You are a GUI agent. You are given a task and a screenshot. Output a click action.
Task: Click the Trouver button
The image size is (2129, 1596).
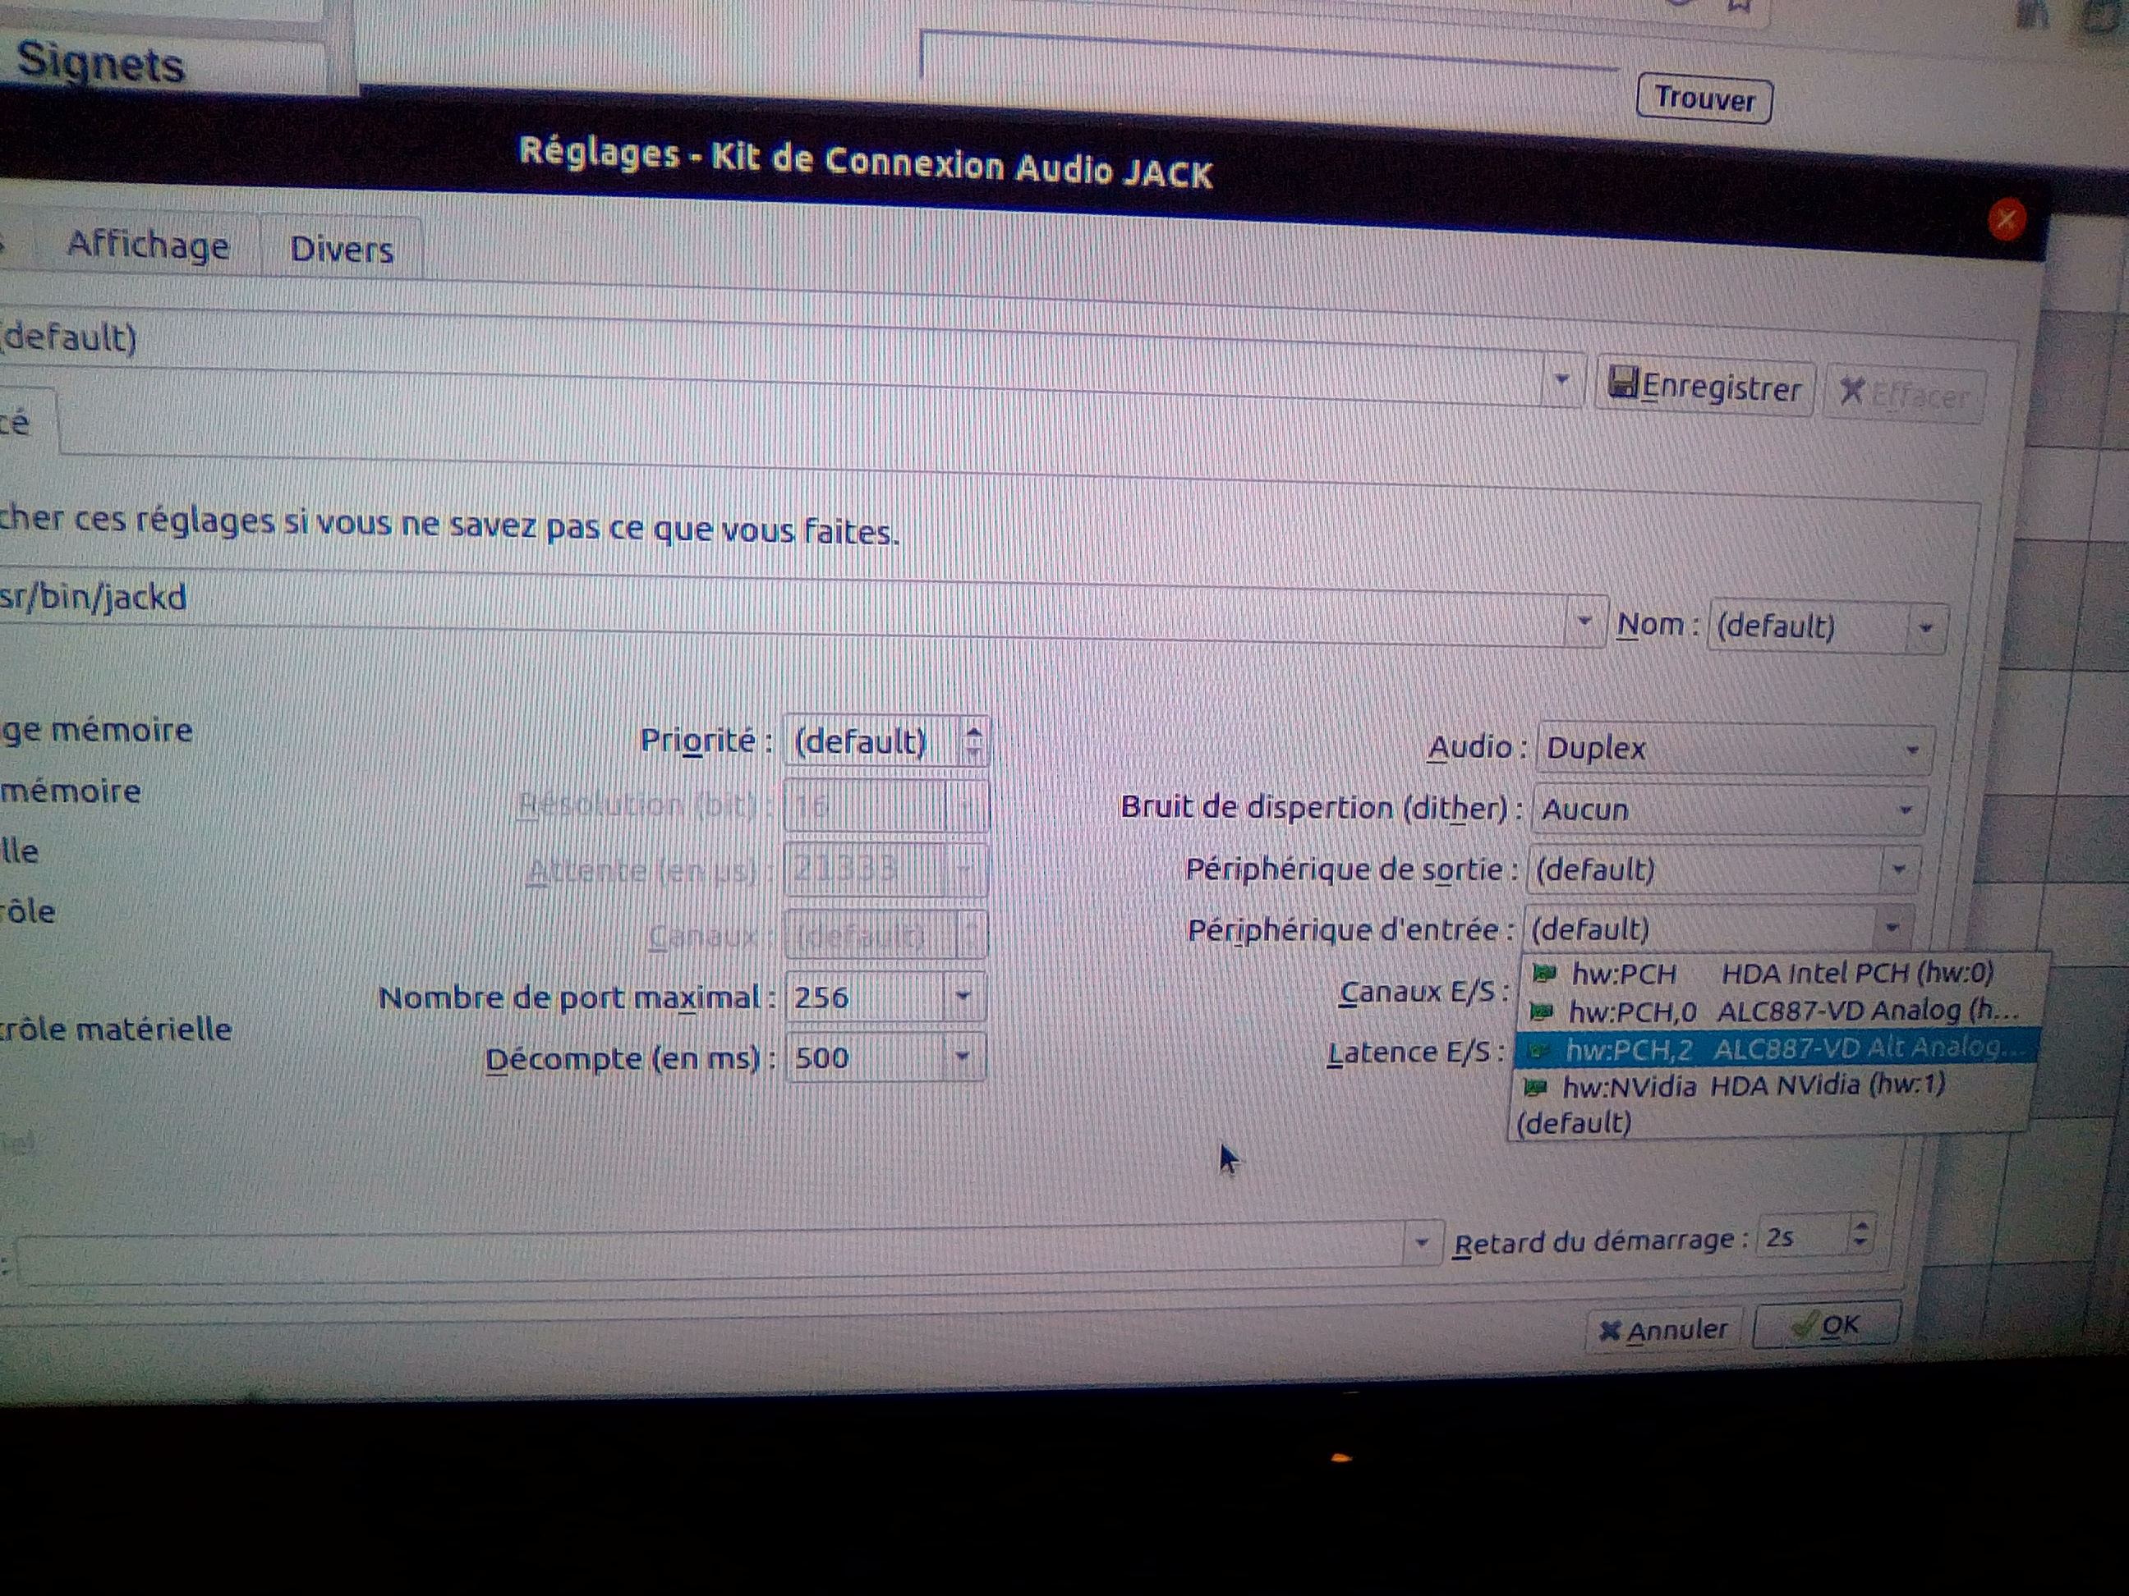tap(1704, 99)
